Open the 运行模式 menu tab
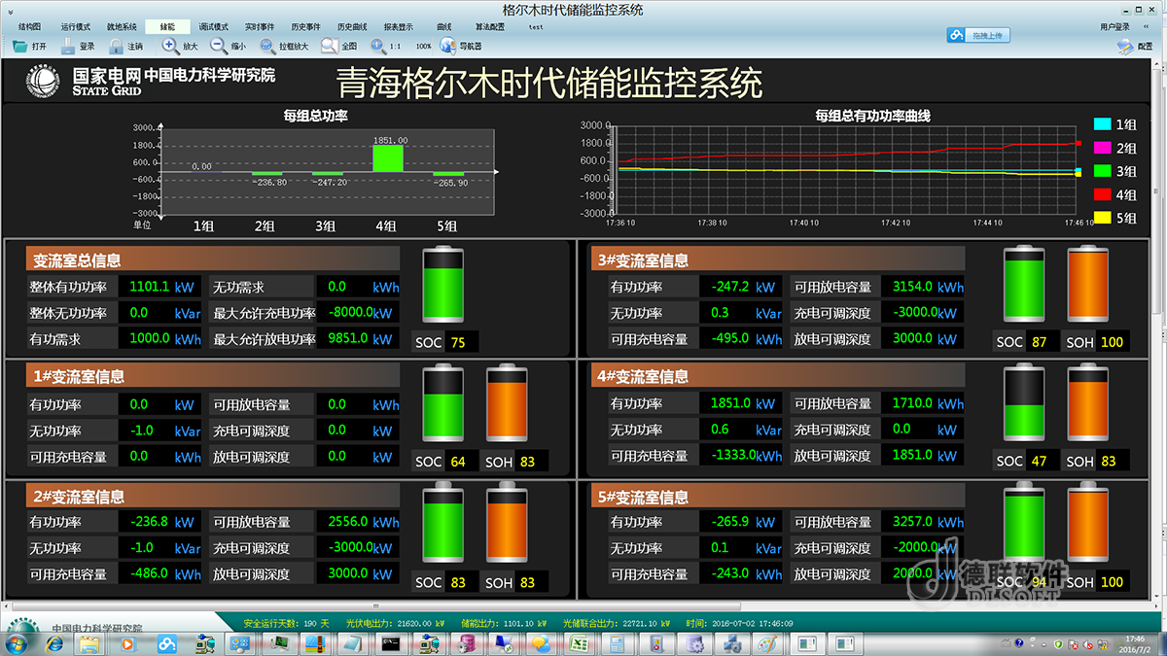The height and width of the screenshot is (656, 1167). (75, 27)
